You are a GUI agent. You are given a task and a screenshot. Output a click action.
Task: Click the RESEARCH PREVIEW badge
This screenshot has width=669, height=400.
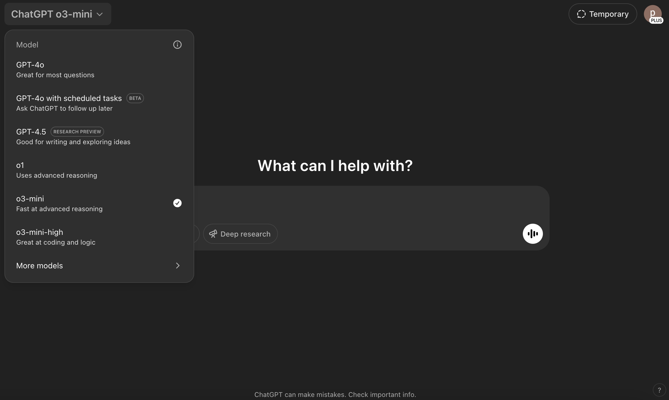click(x=77, y=132)
